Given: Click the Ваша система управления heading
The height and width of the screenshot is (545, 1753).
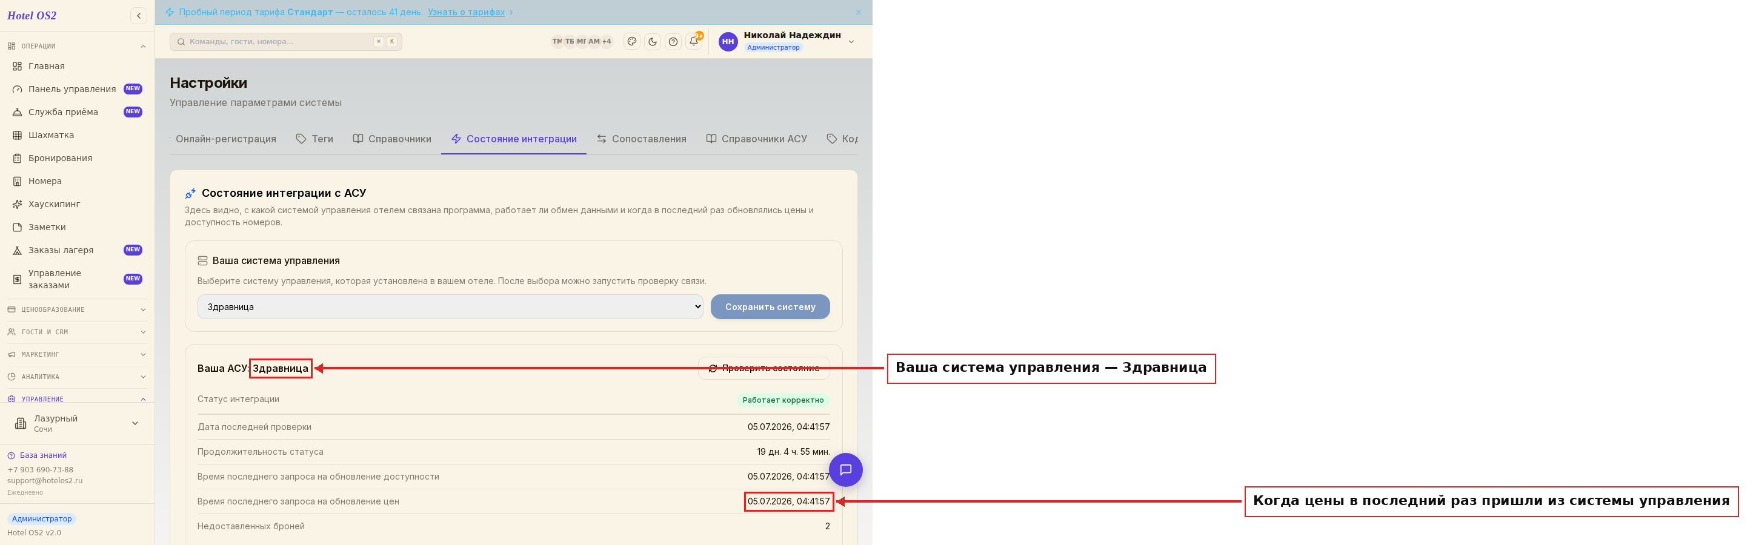Looking at the screenshot, I should click(x=276, y=260).
